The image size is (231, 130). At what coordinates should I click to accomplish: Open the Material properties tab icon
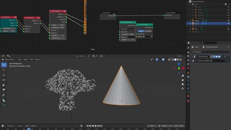(x=188, y=96)
